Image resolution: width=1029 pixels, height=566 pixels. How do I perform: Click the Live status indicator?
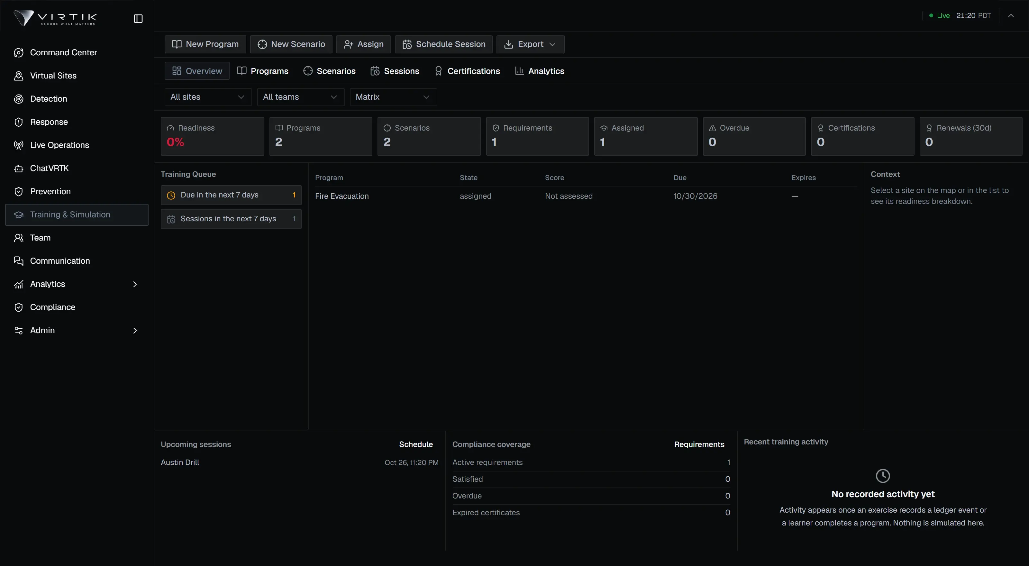pos(940,15)
